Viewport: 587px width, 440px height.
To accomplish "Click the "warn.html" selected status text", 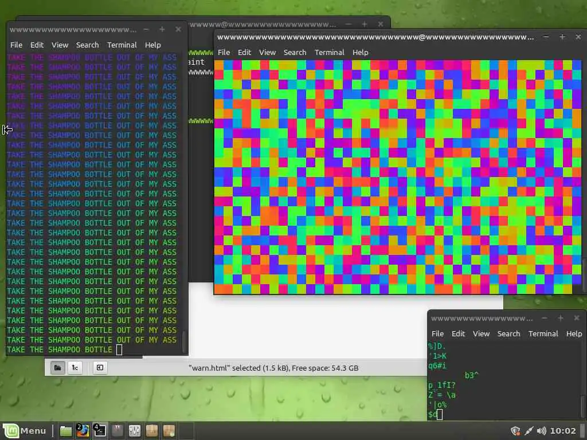I will 273,368.
